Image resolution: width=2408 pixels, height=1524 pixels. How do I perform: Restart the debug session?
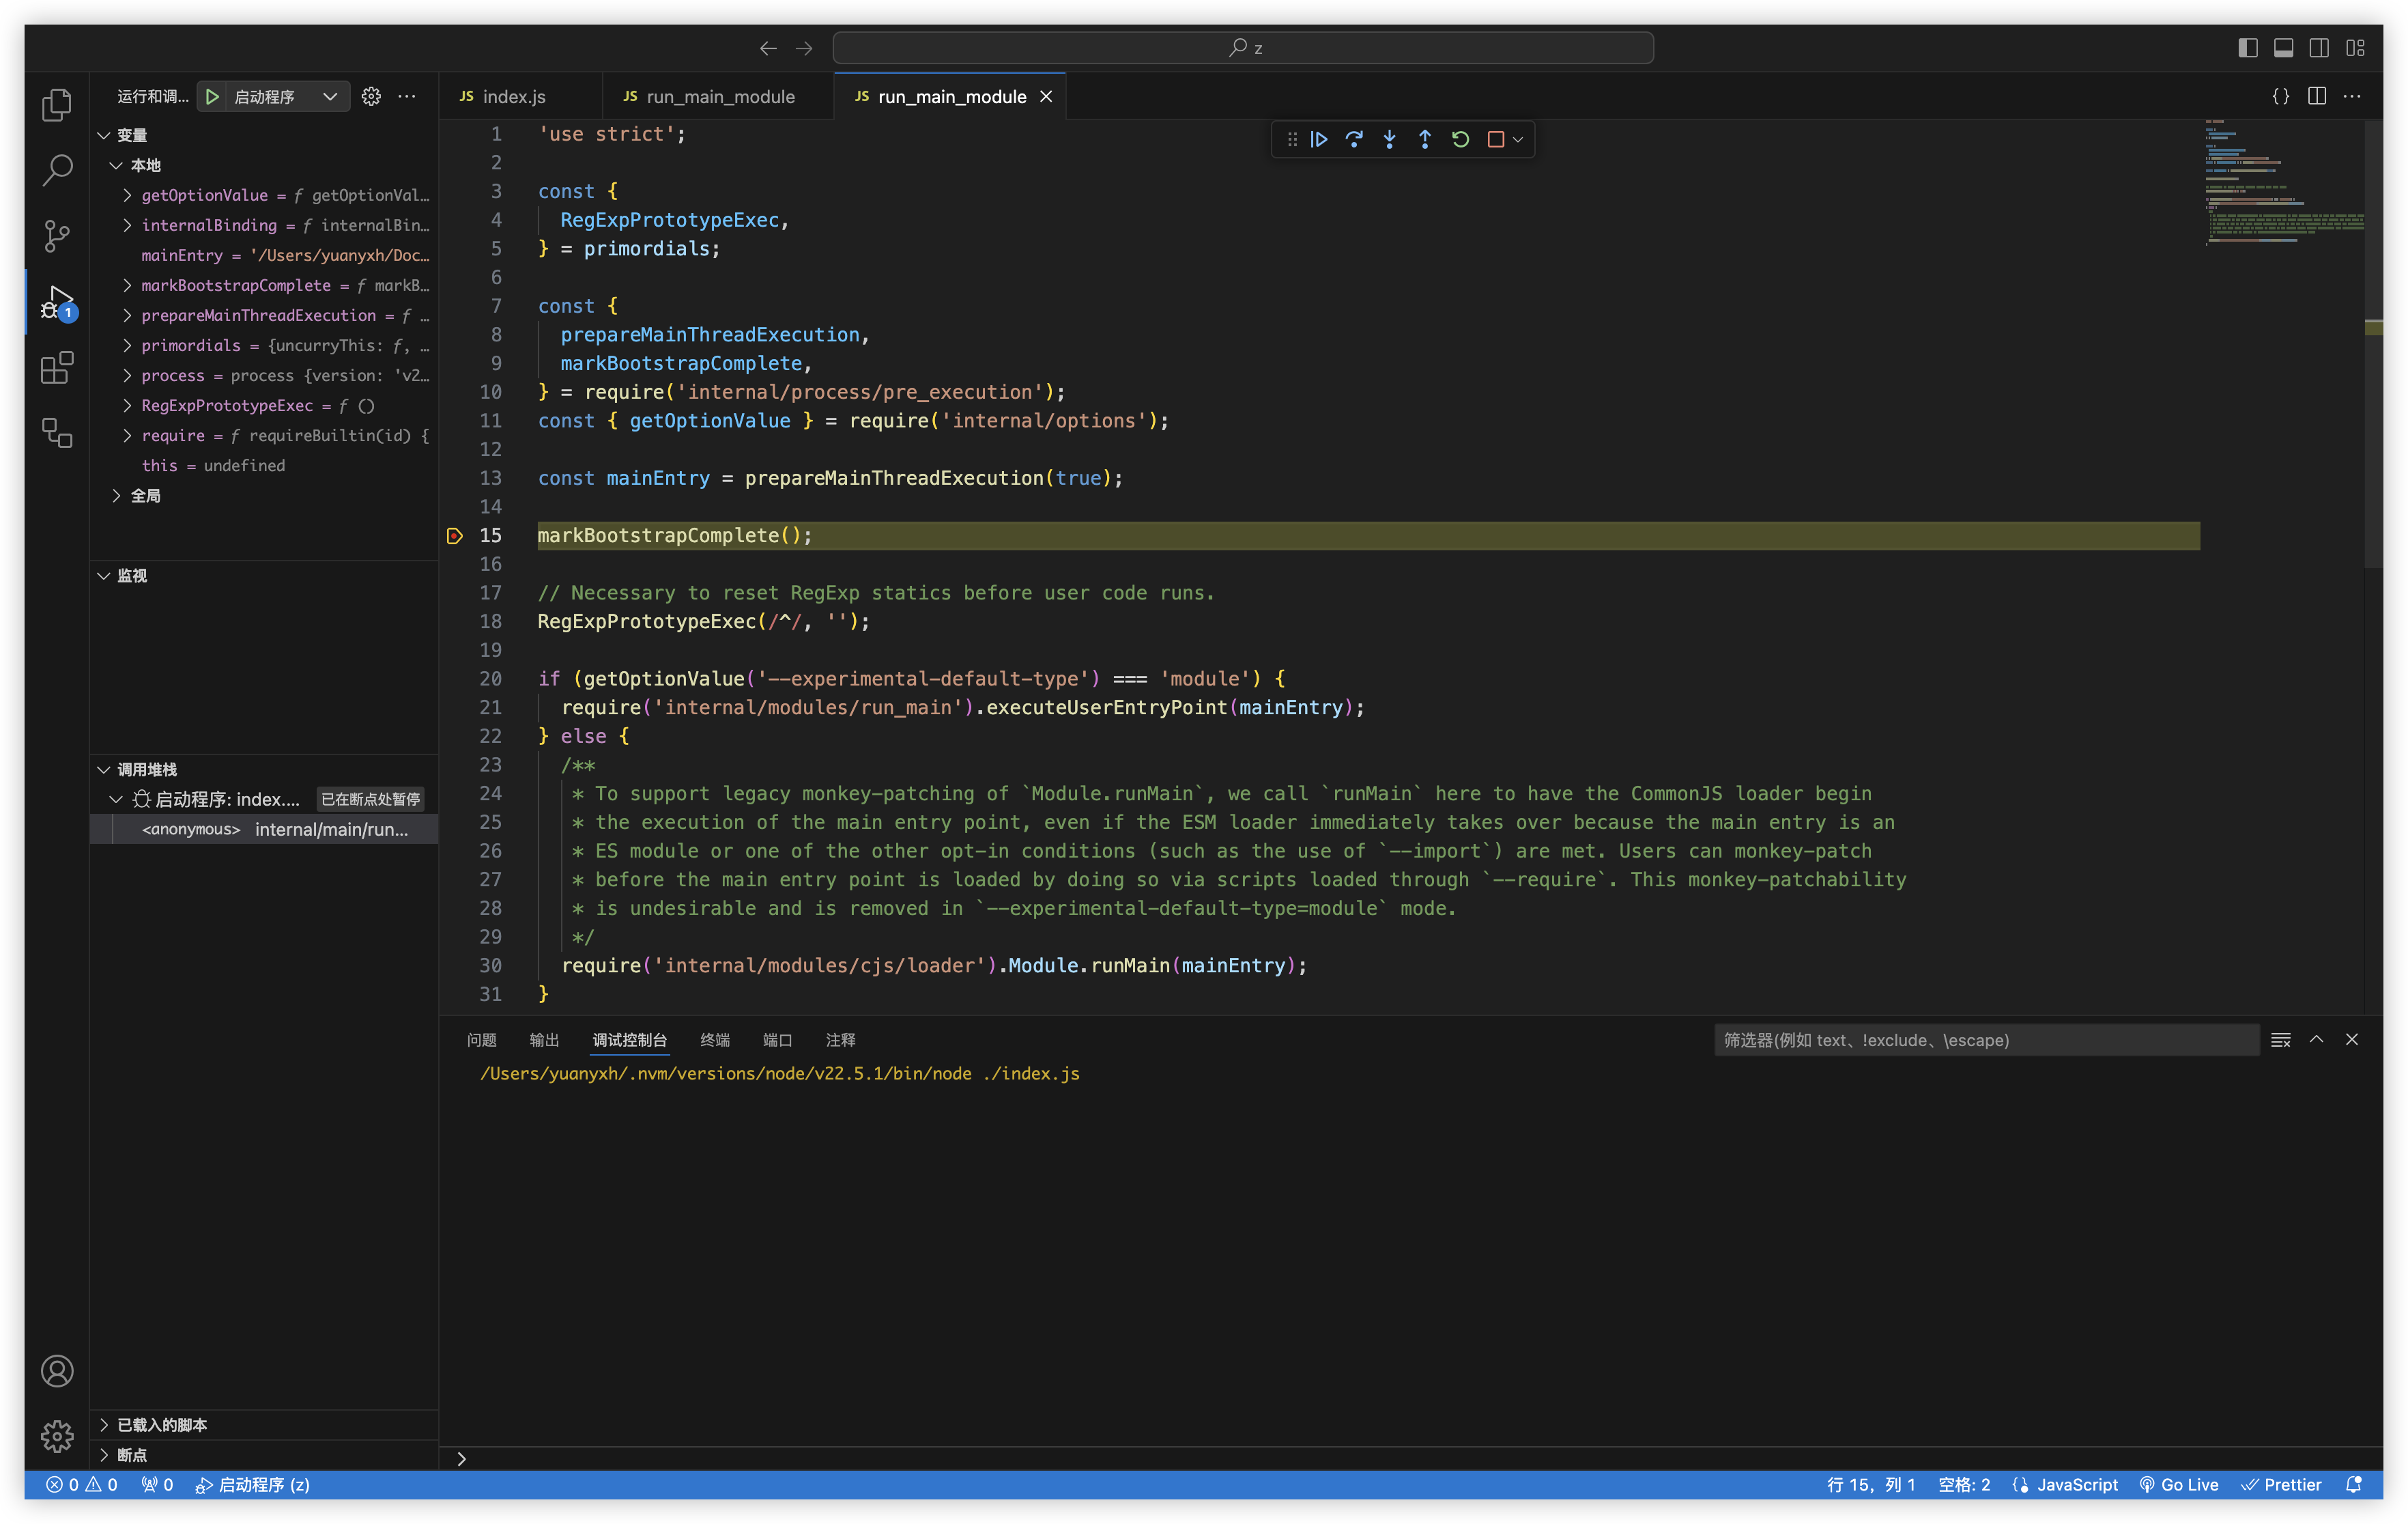(x=1460, y=139)
